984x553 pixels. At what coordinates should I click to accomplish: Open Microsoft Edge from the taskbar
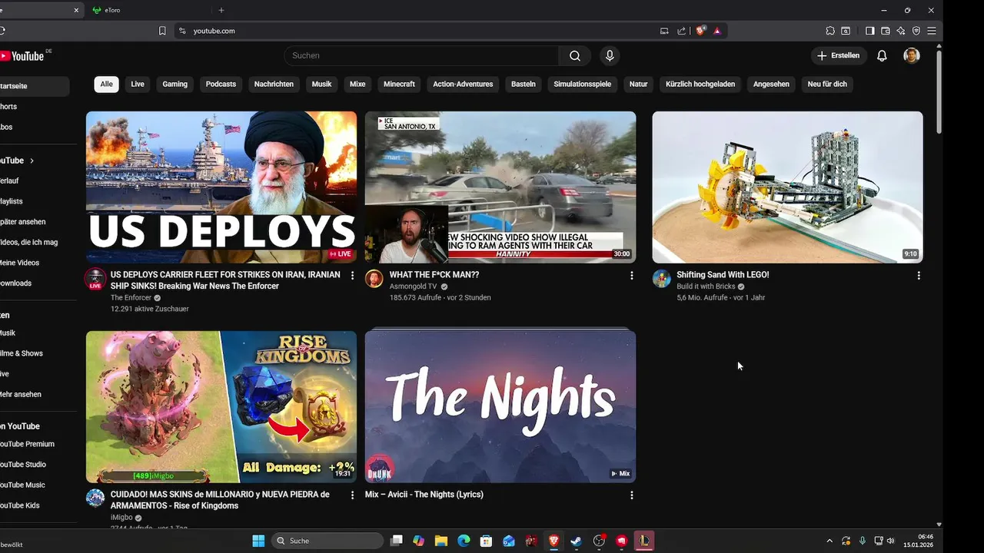[464, 541]
